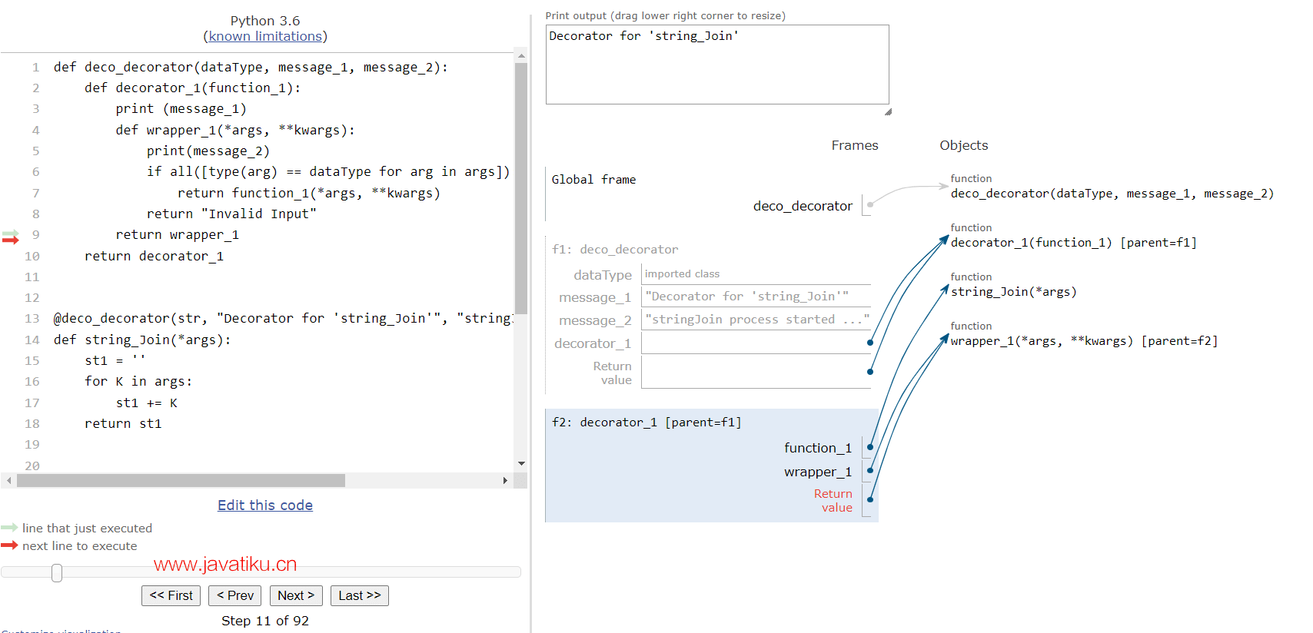This screenshot has width=1313, height=633.
Task: Click the deco_decorator variable in Global frame
Action: (x=802, y=206)
